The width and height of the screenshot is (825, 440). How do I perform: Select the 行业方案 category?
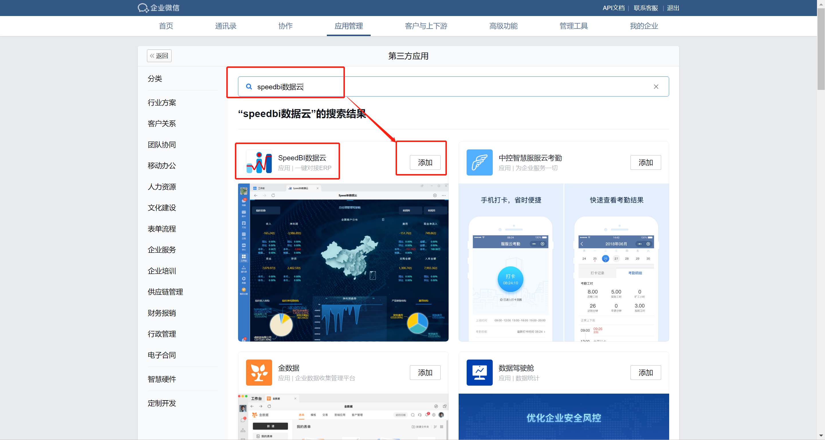point(162,102)
